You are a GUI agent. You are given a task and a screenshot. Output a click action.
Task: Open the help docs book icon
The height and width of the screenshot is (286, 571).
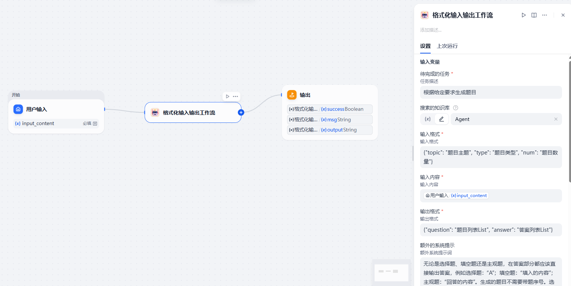[x=534, y=15]
